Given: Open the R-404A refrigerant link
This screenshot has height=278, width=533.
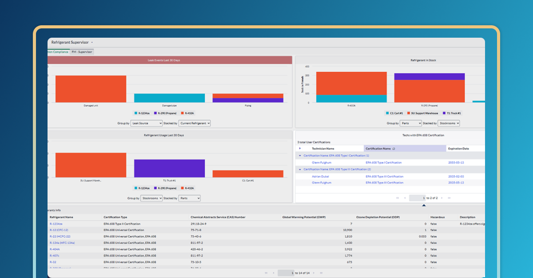Looking at the screenshot, I should coord(55,249).
